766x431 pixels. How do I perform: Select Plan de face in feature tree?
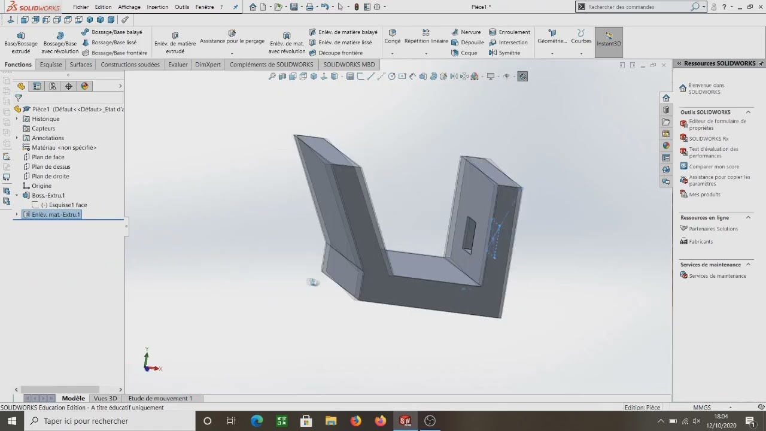(x=48, y=157)
